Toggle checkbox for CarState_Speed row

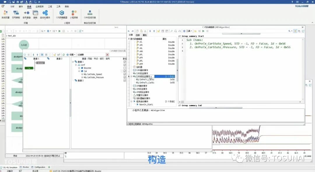(x=125, y=74)
